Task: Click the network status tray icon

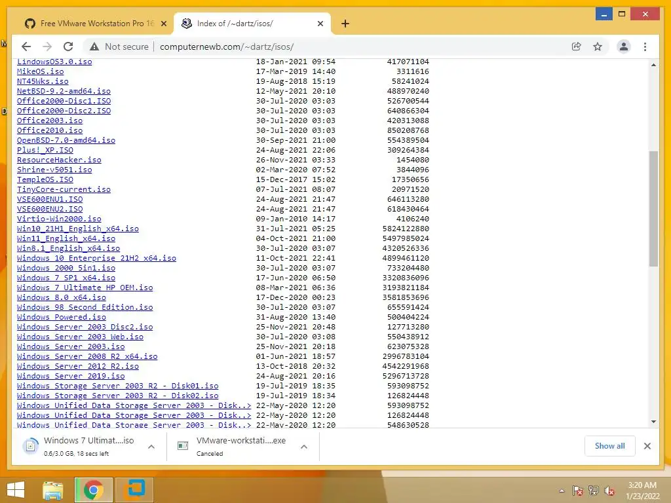Action: coord(594,491)
